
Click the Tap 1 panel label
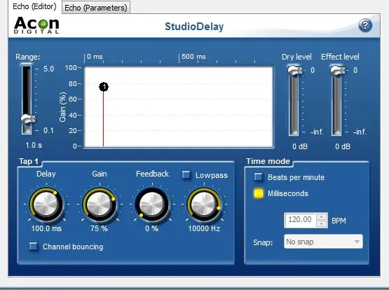(29, 161)
